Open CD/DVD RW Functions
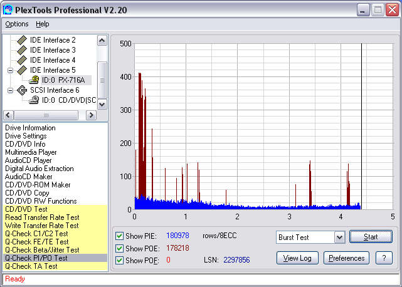 (41, 201)
